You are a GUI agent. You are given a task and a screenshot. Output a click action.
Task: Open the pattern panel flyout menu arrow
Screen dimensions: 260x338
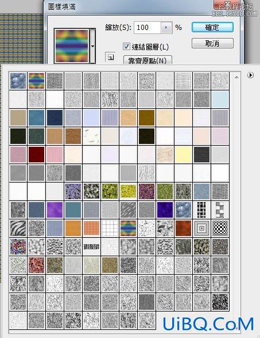(250, 75)
